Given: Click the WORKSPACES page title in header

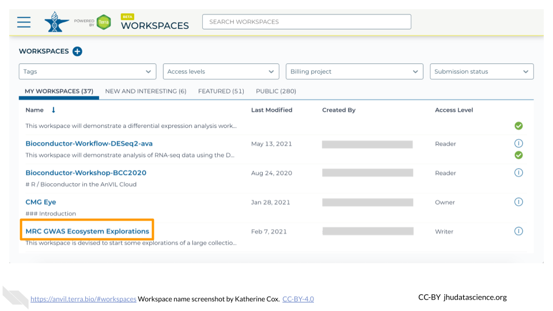Looking at the screenshot, I should coord(155,26).
